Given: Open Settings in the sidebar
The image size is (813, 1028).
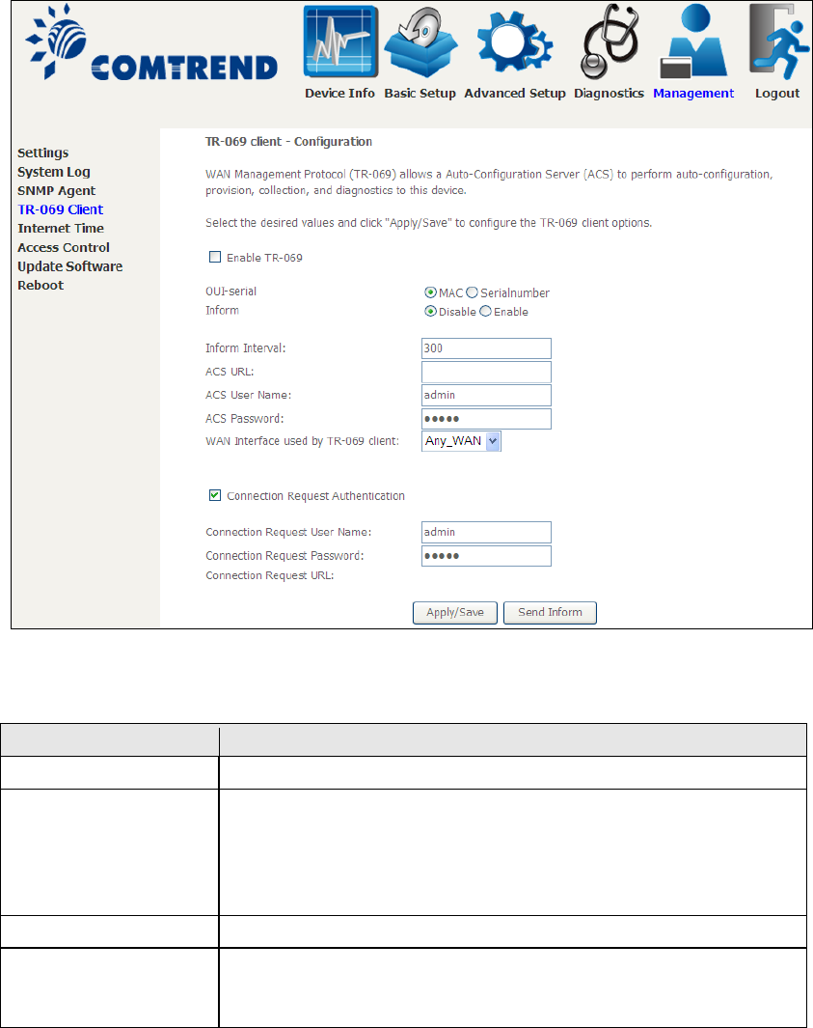Looking at the screenshot, I should click(x=43, y=153).
